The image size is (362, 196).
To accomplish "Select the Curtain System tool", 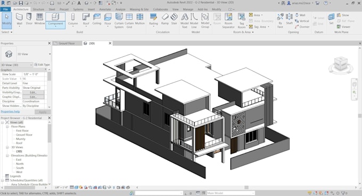I will 119,21.
